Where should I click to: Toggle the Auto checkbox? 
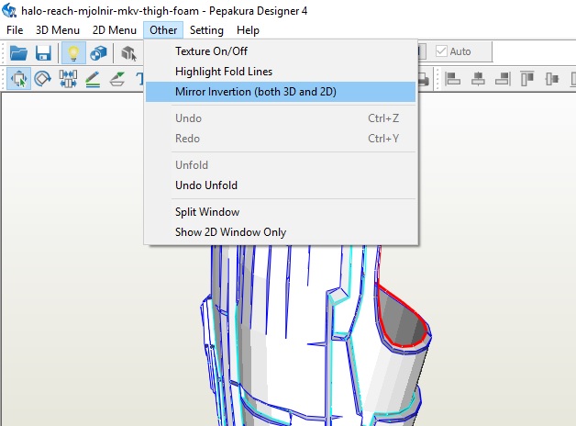pos(441,51)
